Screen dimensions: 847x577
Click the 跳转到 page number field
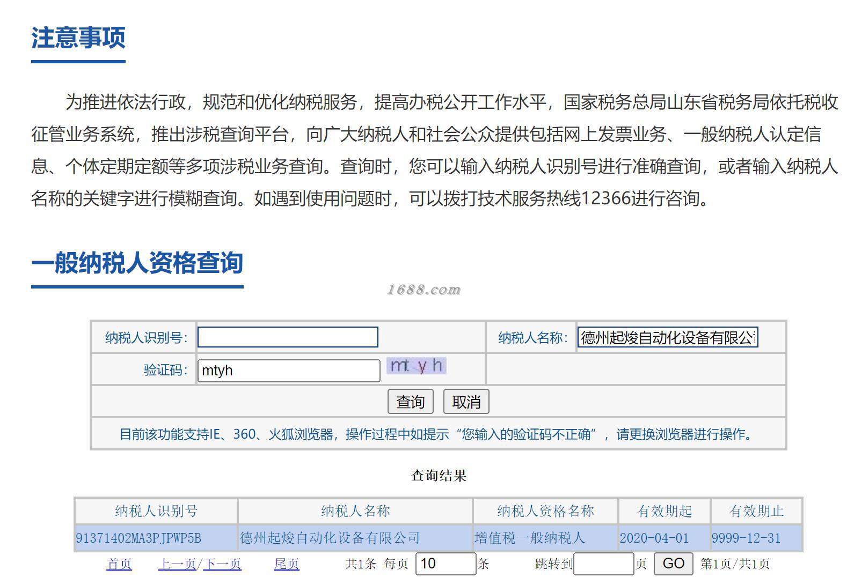coord(604,564)
